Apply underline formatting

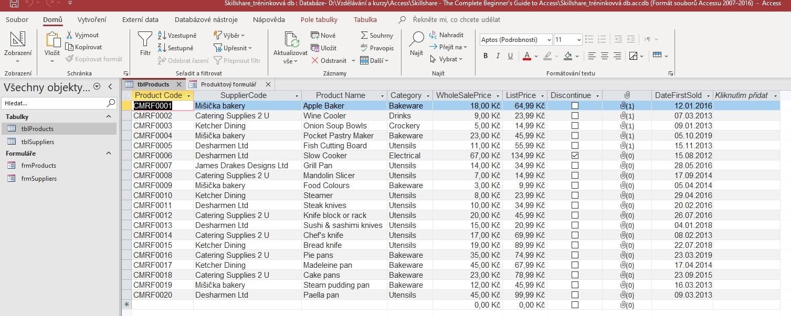tap(510, 56)
